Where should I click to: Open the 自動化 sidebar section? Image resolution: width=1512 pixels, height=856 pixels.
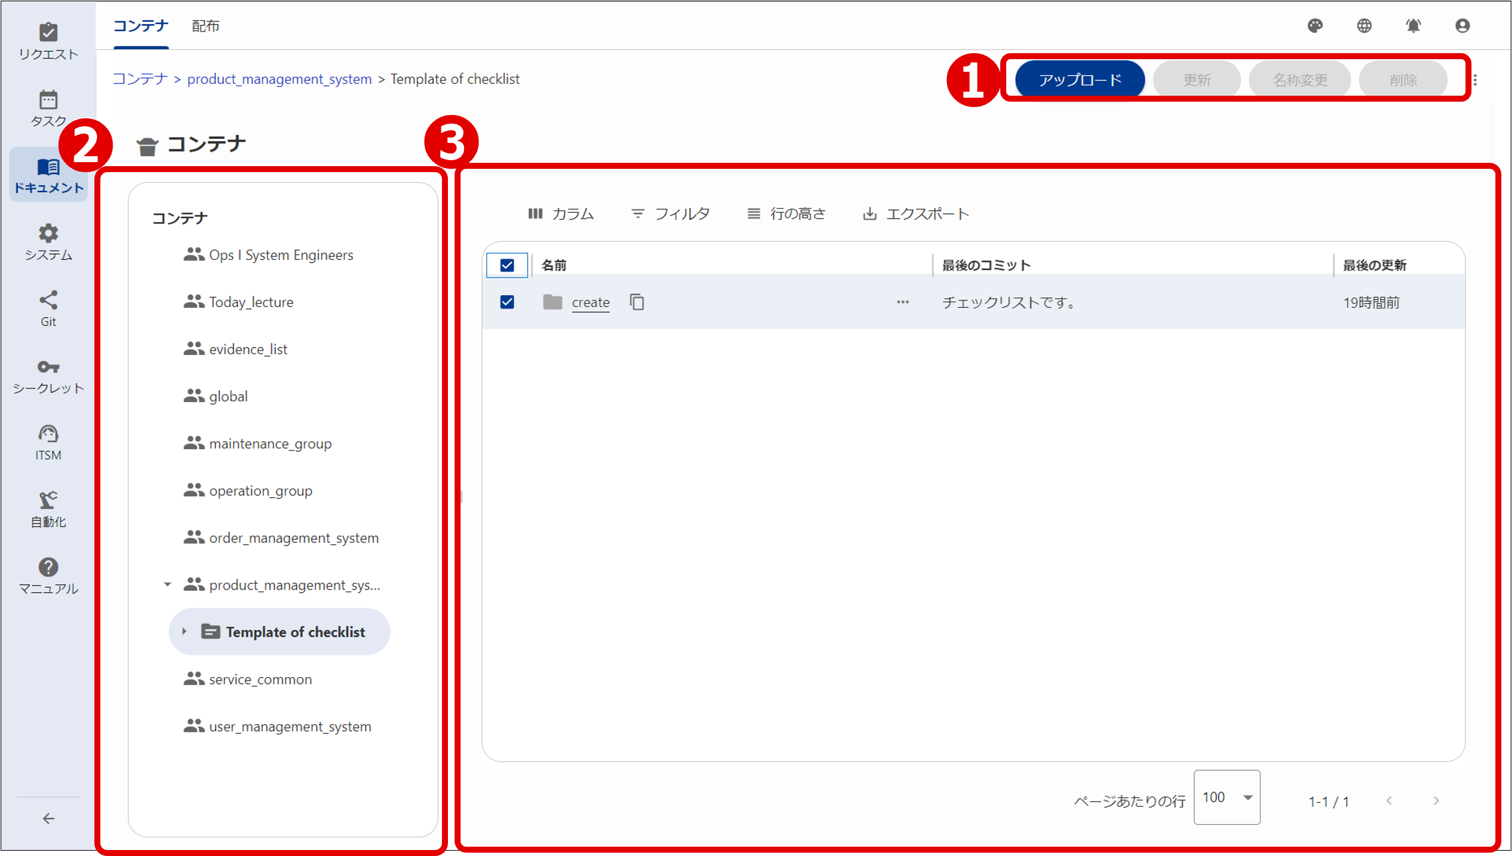point(48,507)
